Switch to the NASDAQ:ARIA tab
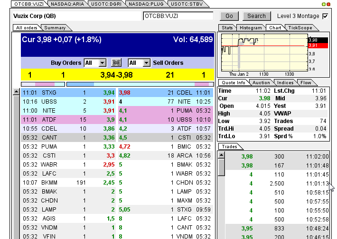The width and height of the screenshot is (337, 239). [x=67, y=4]
